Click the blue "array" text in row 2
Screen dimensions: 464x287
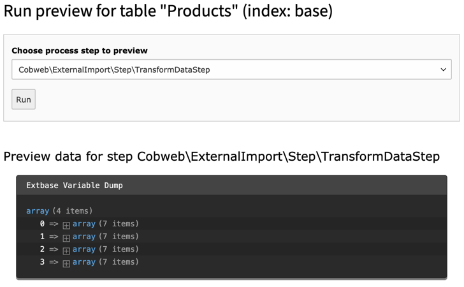[x=83, y=249]
